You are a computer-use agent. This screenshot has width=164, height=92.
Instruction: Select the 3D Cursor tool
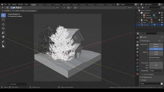(3, 19)
